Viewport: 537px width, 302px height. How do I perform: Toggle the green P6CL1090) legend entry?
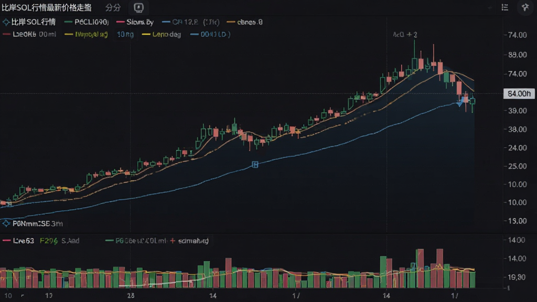(x=87, y=22)
